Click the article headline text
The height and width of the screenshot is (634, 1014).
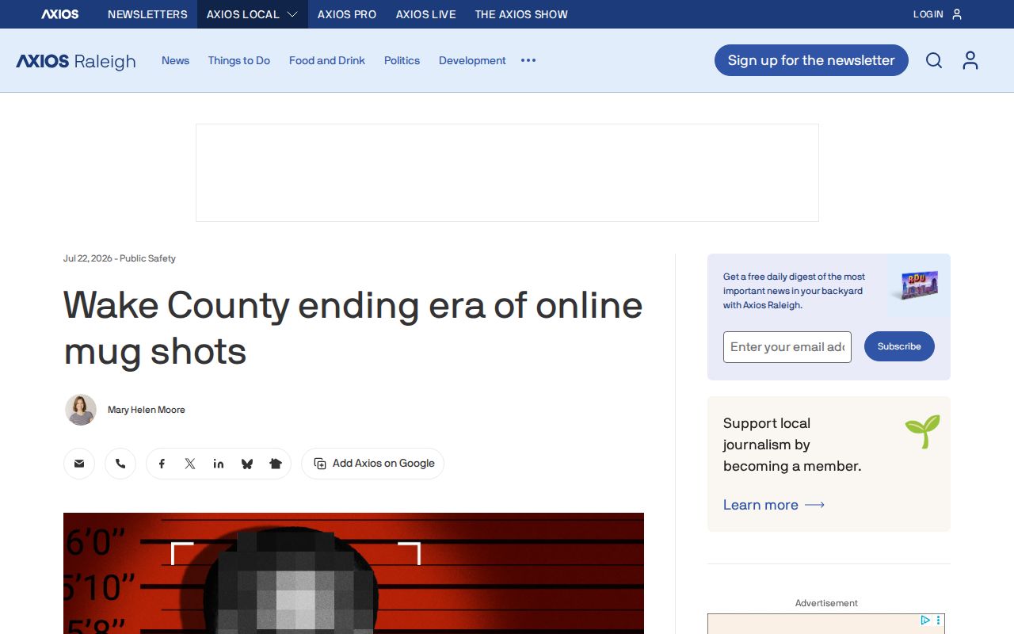coord(353,327)
